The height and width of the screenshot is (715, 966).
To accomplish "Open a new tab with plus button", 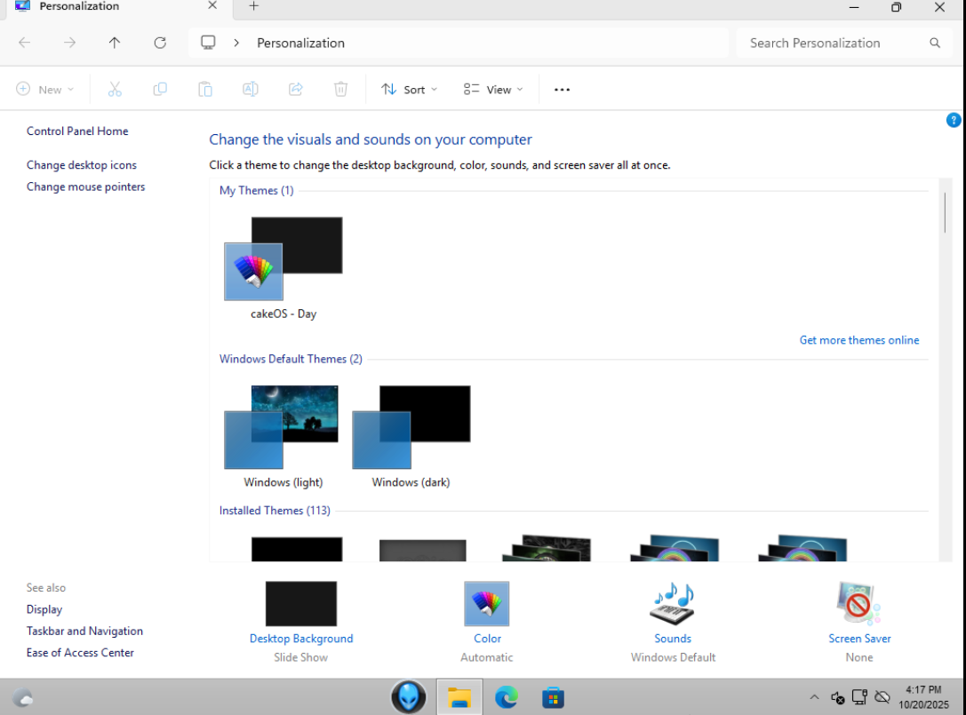I will click(253, 7).
